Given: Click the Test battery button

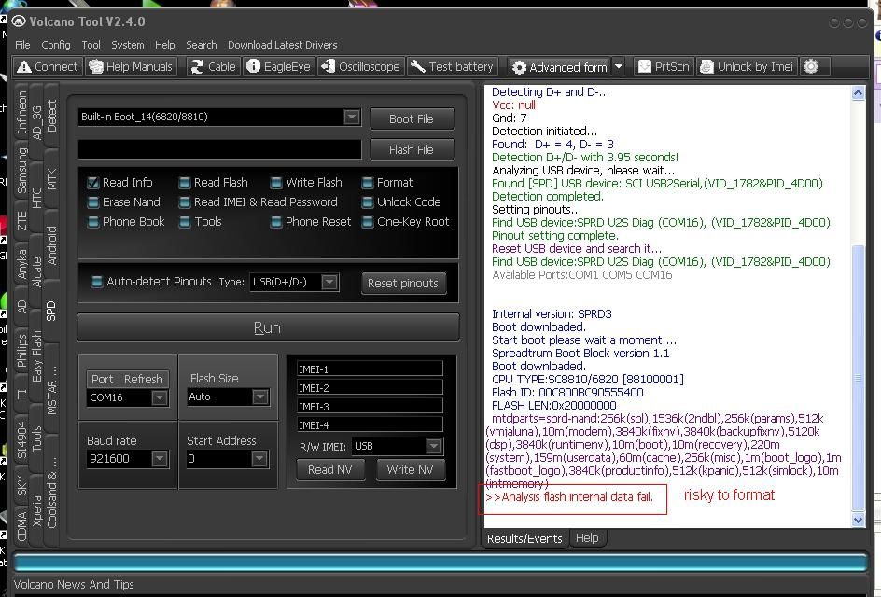Looking at the screenshot, I should [453, 67].
